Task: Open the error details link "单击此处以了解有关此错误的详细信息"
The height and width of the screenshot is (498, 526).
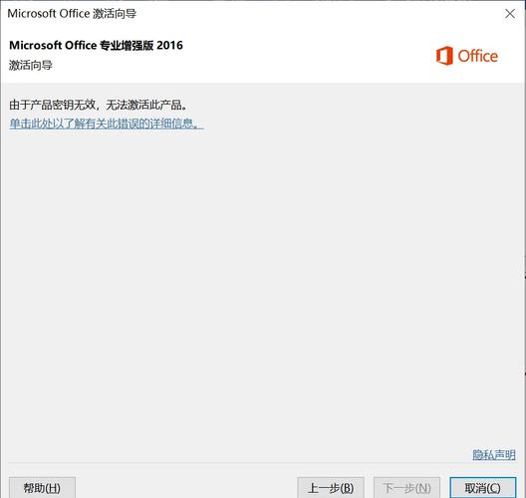Action: (x=107, y=124)
